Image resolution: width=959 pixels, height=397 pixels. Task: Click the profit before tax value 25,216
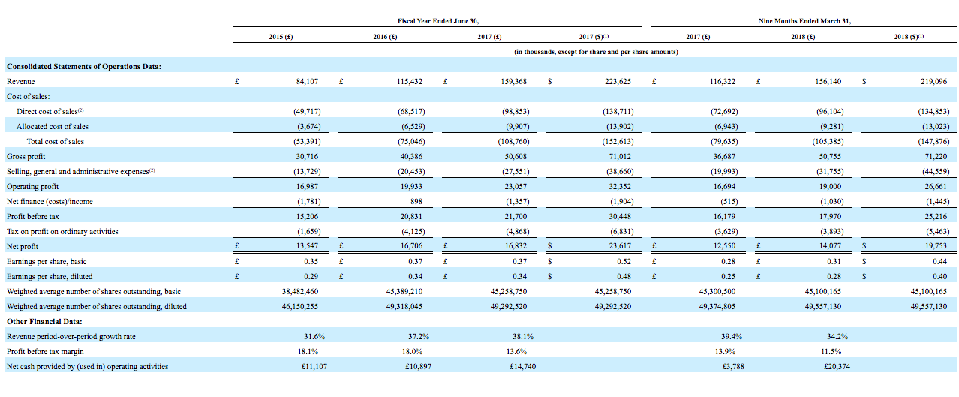936,216
